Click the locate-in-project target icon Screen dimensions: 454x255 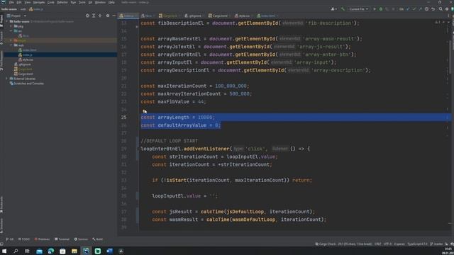pyautogui.click(x=87, y=16)
